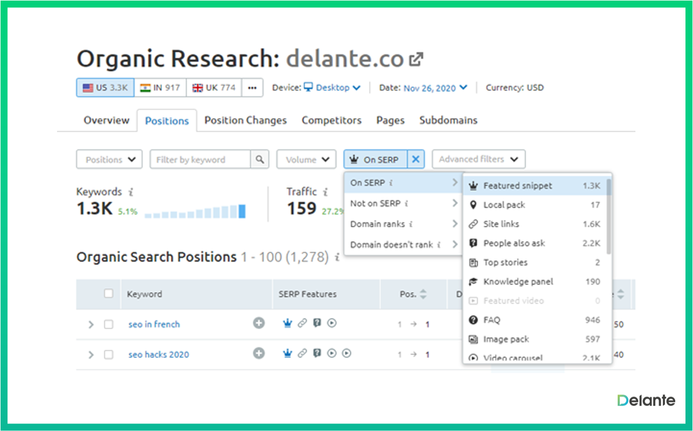Sort by the Pos. column arrows
693x431 pixels.
[423, 294]
